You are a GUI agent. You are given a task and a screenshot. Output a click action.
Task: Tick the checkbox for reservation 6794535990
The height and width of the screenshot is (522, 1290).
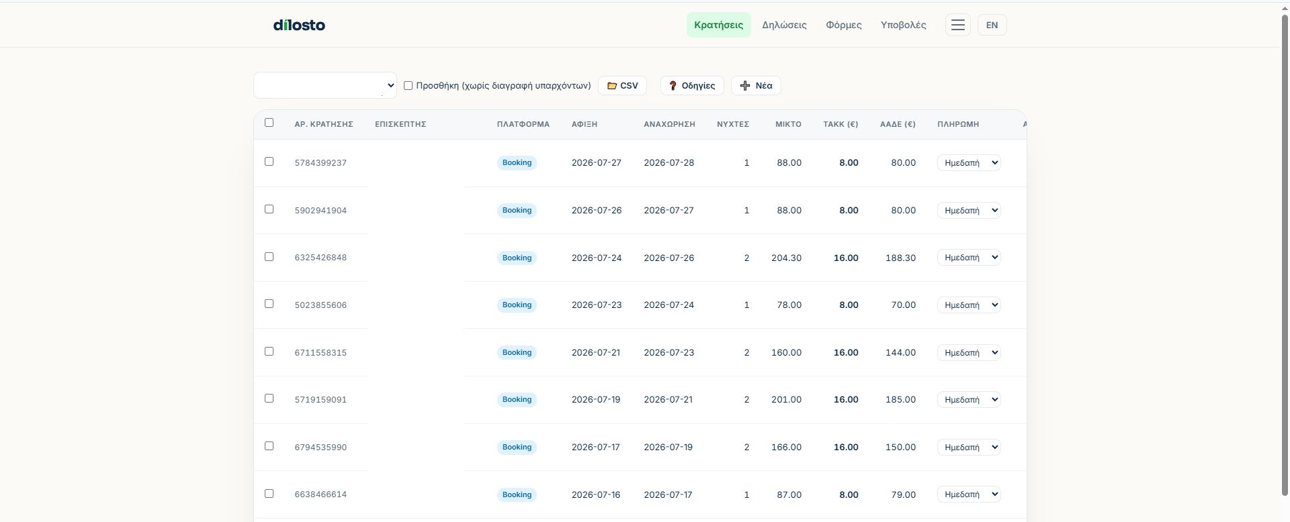(269, 446)
